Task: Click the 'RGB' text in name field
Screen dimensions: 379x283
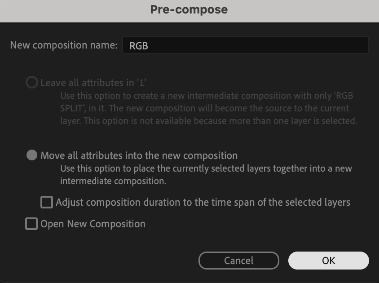Action: [139, 46]
